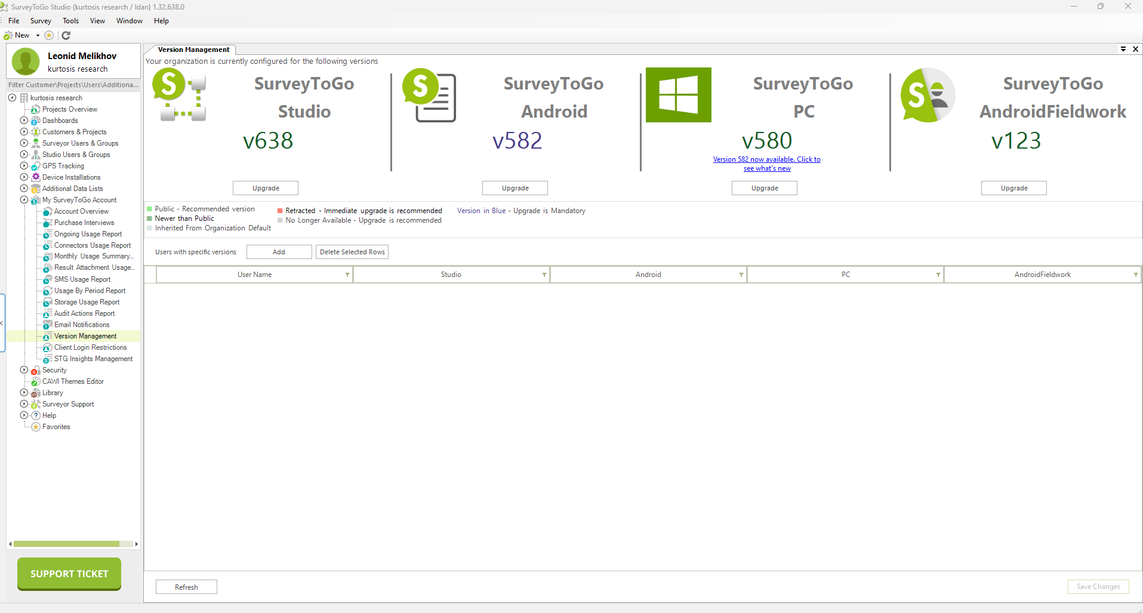1143x613 pixels.
Task: Open the Help menu
Action: (x=161, y=21)
